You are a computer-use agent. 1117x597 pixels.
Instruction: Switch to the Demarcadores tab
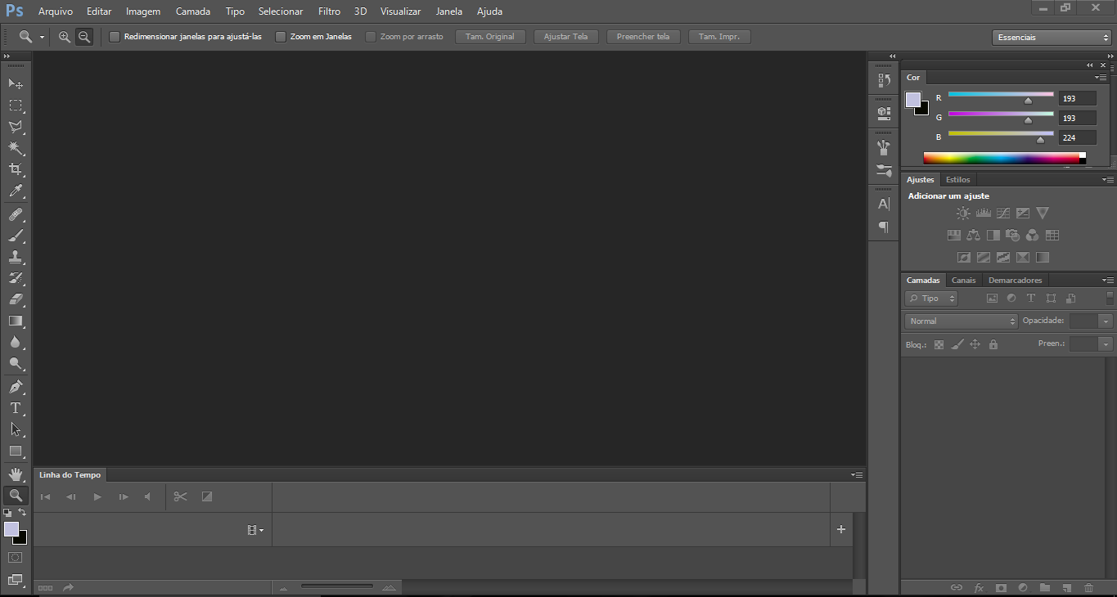(1015, 280)
